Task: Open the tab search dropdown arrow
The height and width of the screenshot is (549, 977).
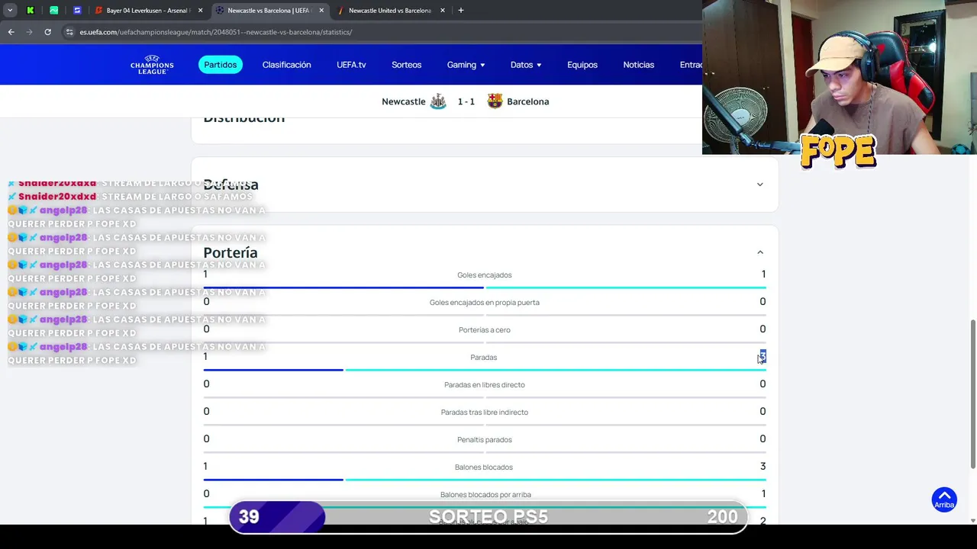Action: pyautogui.click(x=10, y=11)
